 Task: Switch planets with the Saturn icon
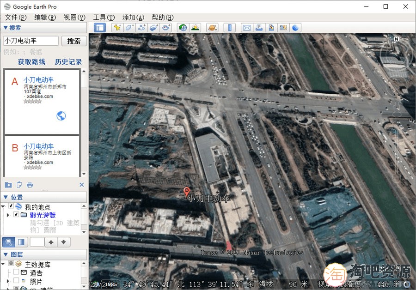212,28
